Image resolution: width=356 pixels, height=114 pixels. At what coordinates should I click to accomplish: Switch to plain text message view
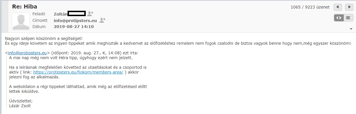[x=348, y=18]
